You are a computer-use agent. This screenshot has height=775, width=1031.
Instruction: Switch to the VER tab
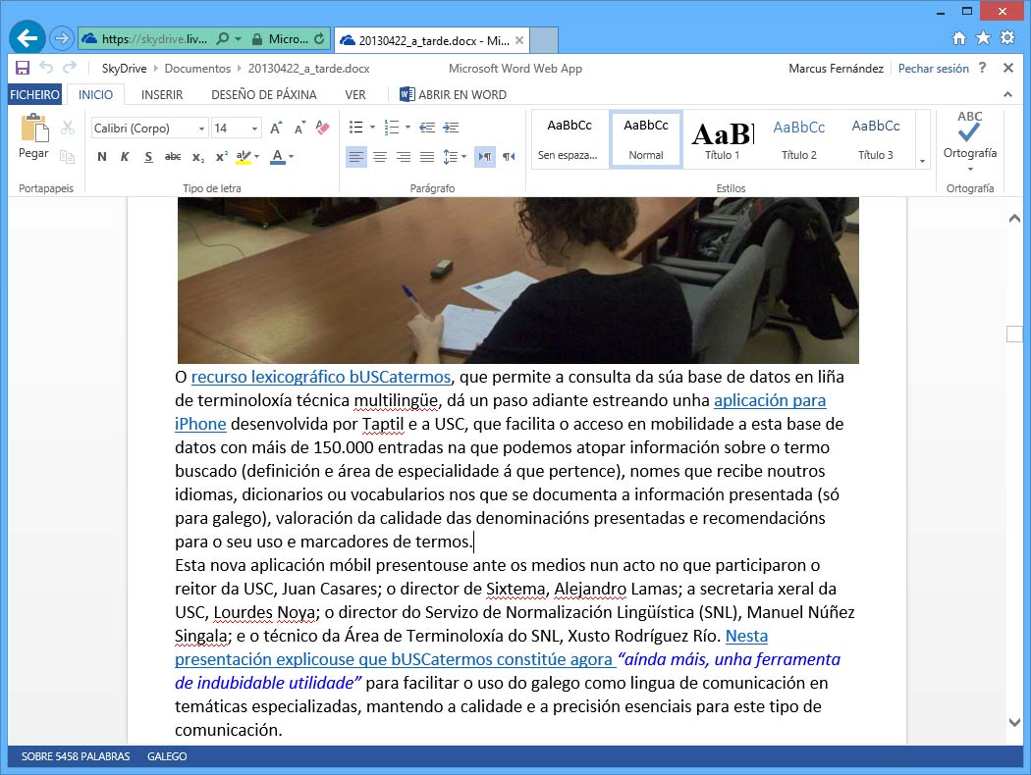click(x=355, y=94)
